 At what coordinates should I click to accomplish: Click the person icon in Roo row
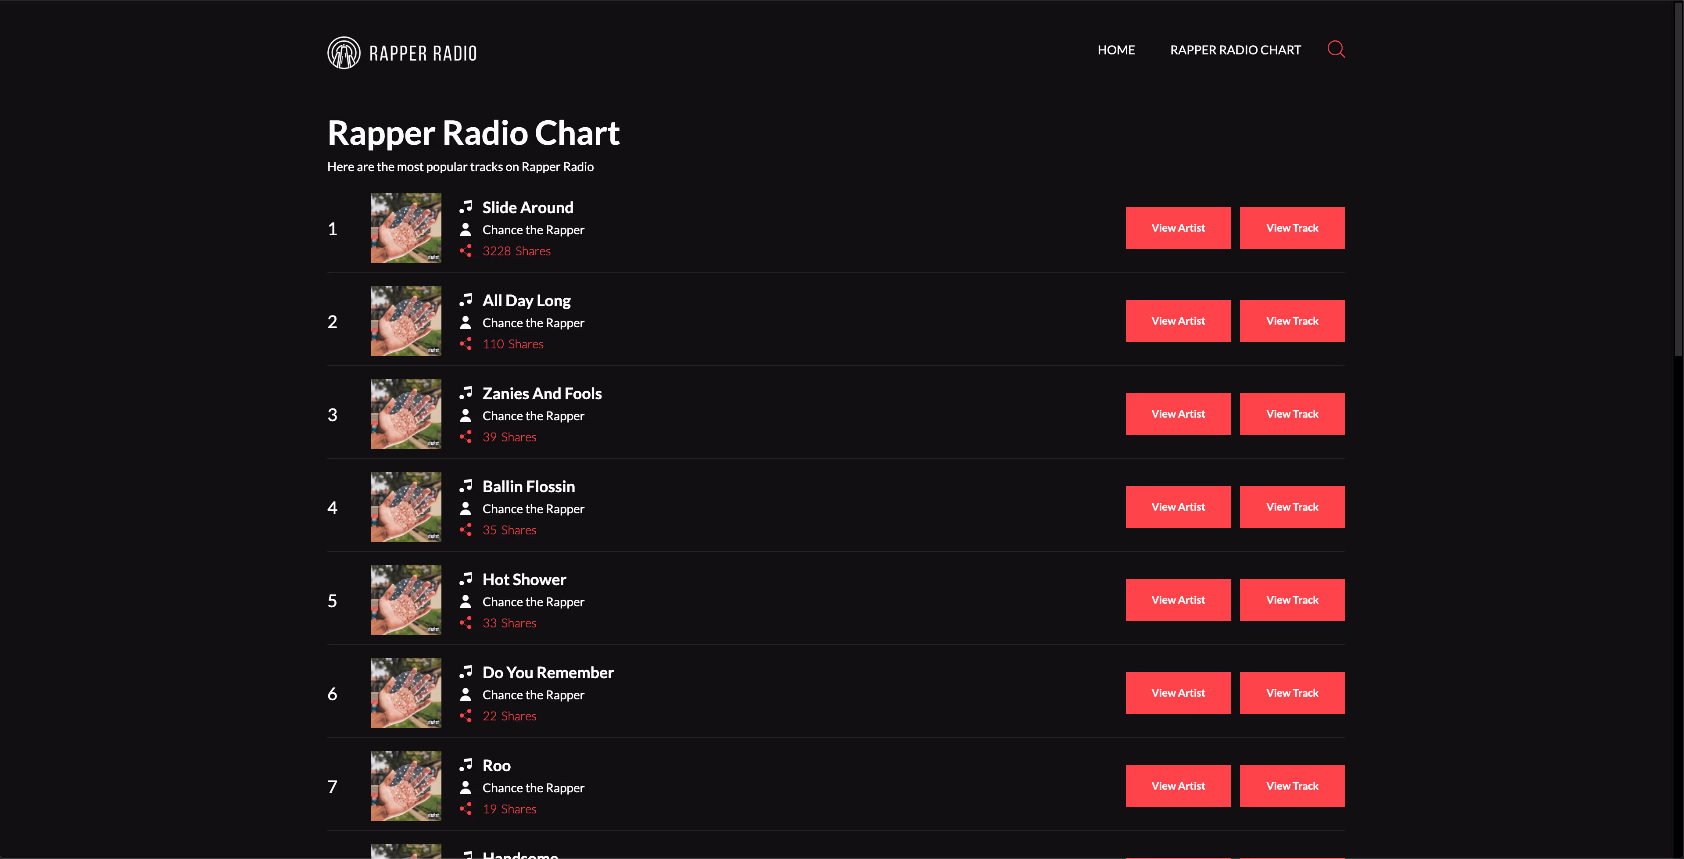pyautogui.click(x=466, y=787)
